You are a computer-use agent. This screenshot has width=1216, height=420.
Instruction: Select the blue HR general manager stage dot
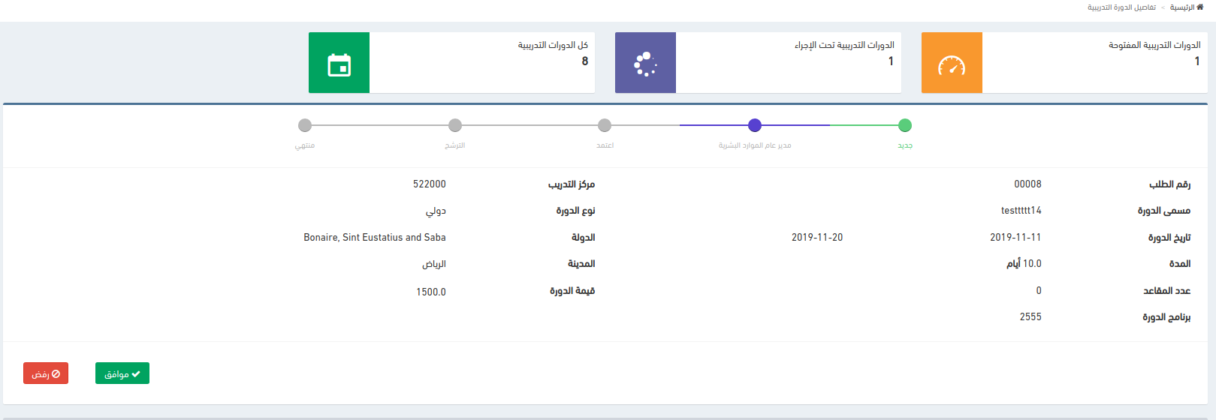(x=755, y=125)
